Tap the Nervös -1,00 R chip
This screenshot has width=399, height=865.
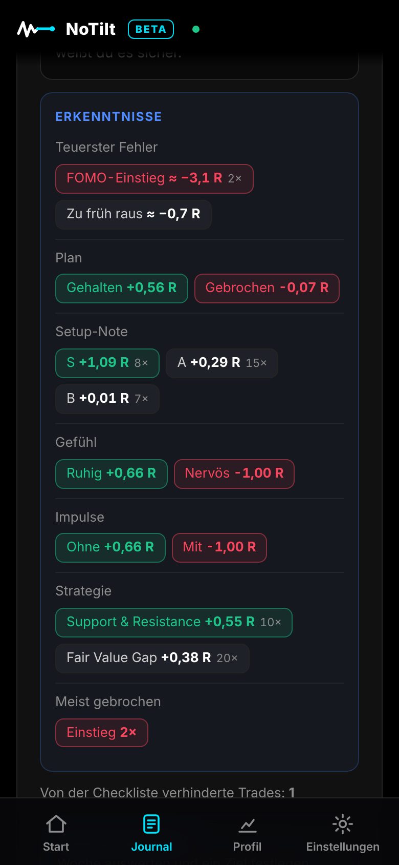234,474
